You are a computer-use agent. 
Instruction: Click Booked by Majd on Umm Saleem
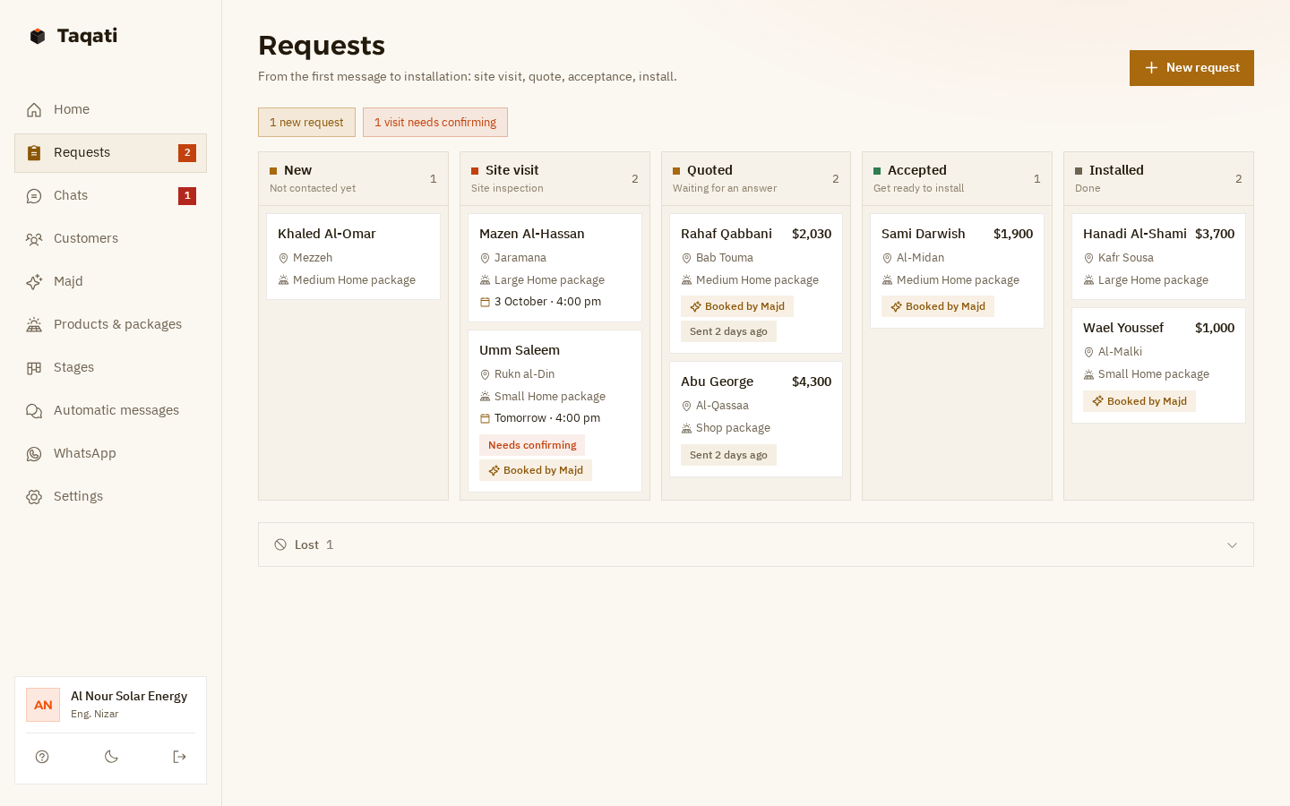coord(536,470)
